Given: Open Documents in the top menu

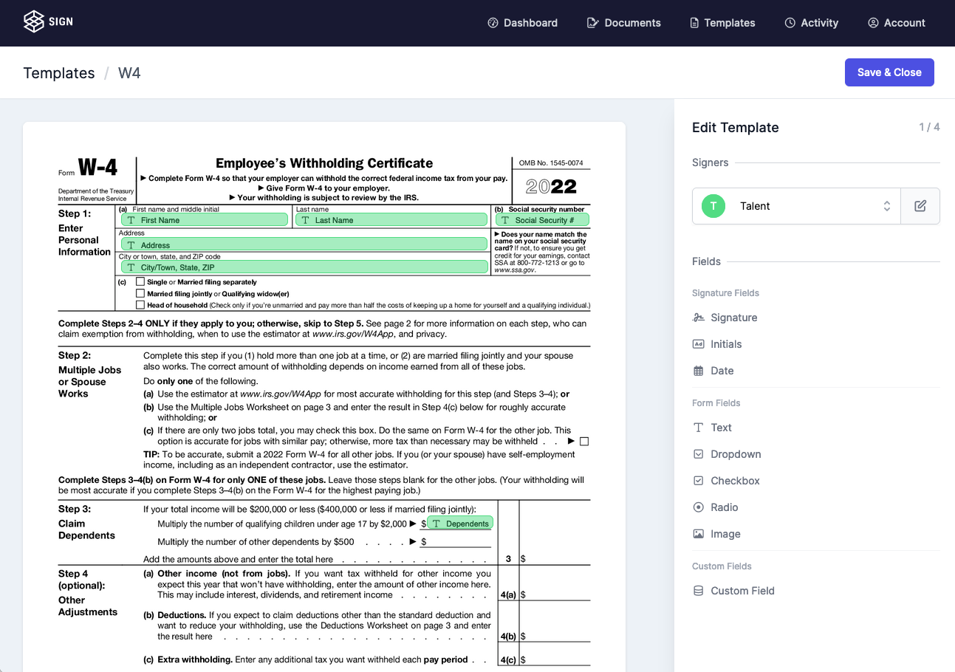Looking at the screenshot, I should (x=624, y=23).
